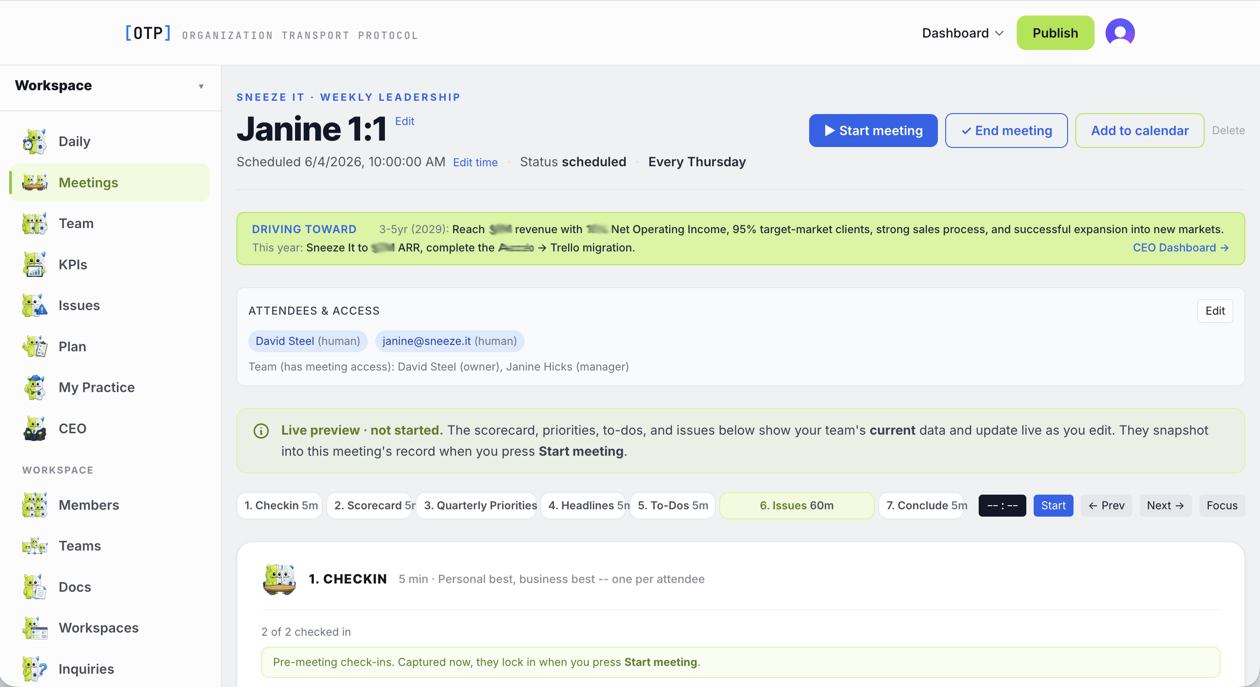Select the Plan clipboard icon
The width and height of the screenshot is (1260, 687).
[35, 346]
